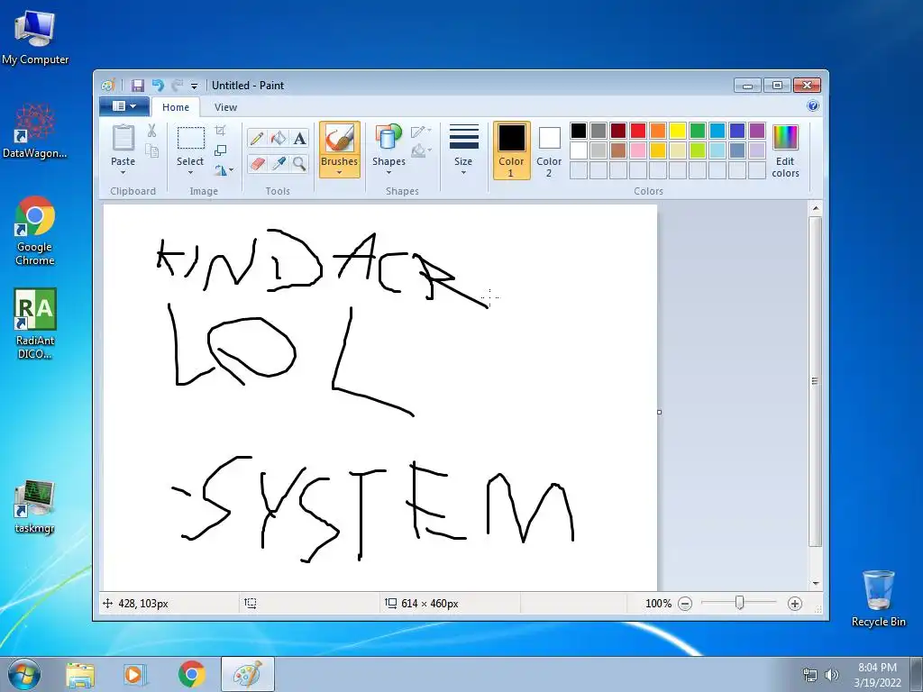Click the volume speaker tray icon
Image resolution: width=923 pixels, height=692 pixels.
(x=831, y=675)
